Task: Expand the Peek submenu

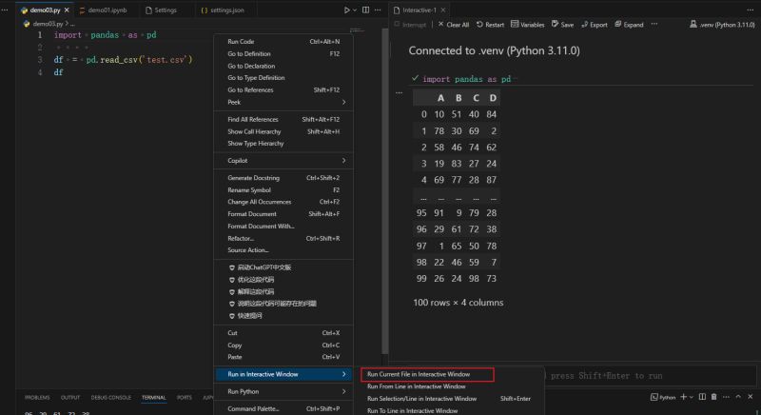Action: pyautogui.click(x=283, y=102)
